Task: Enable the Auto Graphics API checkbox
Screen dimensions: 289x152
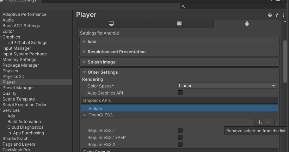Action: 180,93
